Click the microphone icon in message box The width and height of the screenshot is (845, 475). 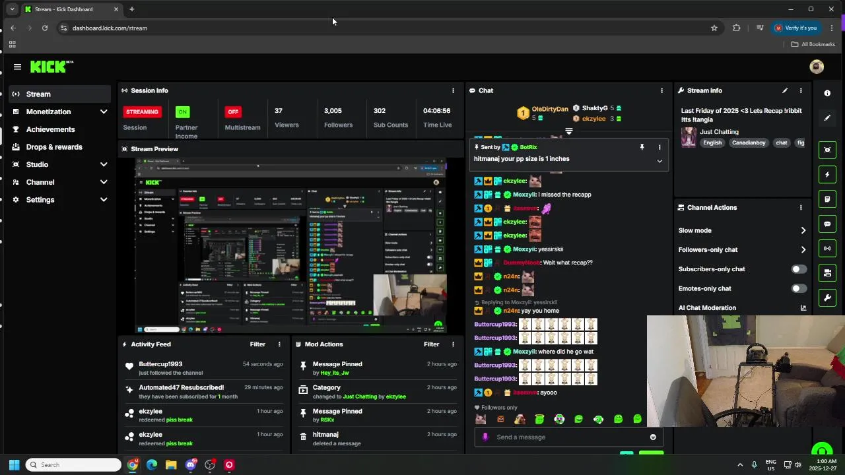click(485, 437)
